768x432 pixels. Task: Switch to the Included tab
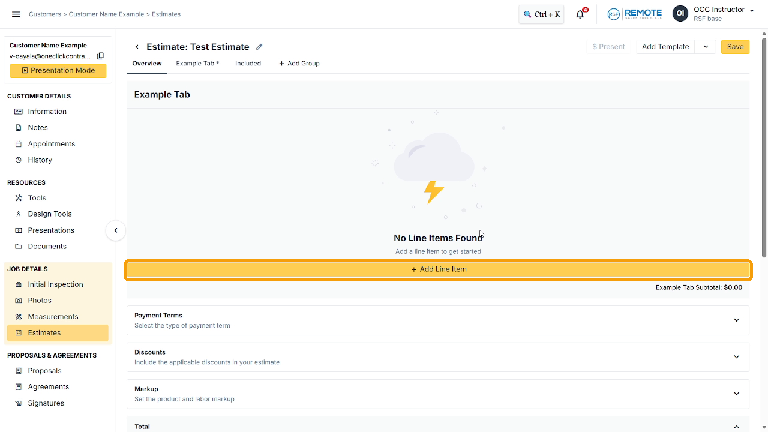(248, 64)
